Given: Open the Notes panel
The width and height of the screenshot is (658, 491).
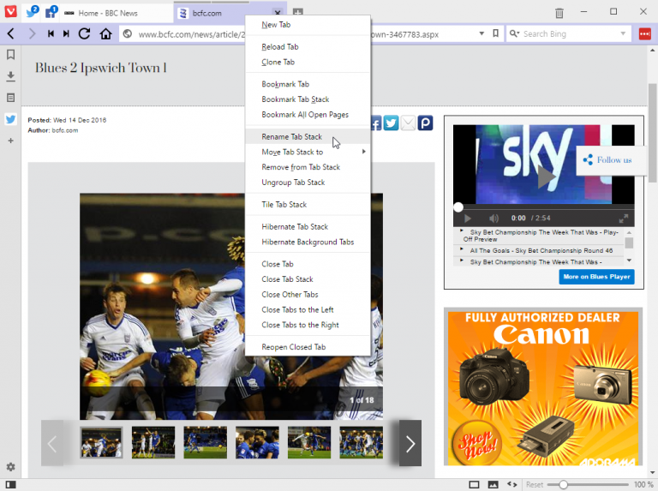Looking at the screenshot, I should (x=11, y=98).
